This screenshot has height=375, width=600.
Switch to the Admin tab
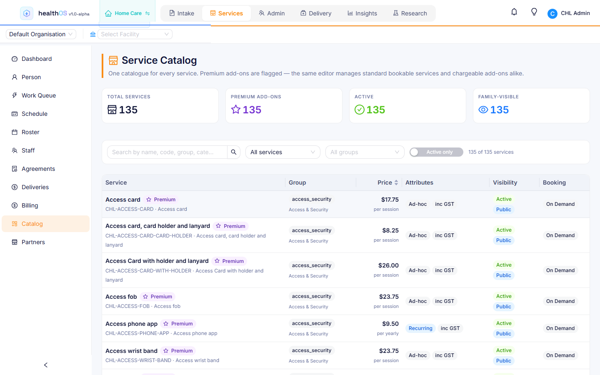272,13
